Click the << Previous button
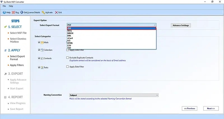This screenshot has height=119, width=224. point(190,108)
